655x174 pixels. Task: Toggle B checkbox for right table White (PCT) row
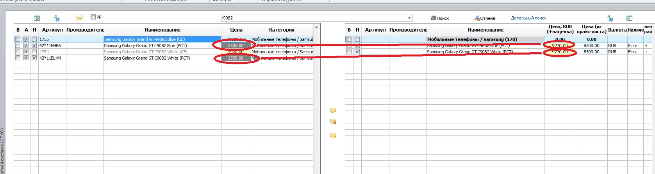pos(349,52)
